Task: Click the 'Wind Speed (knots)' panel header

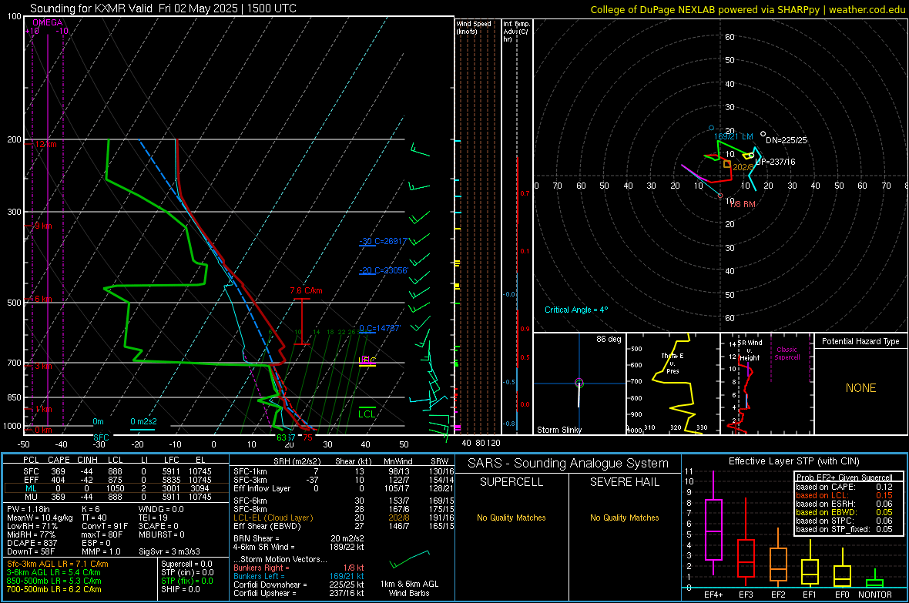Action: (474, 27)
